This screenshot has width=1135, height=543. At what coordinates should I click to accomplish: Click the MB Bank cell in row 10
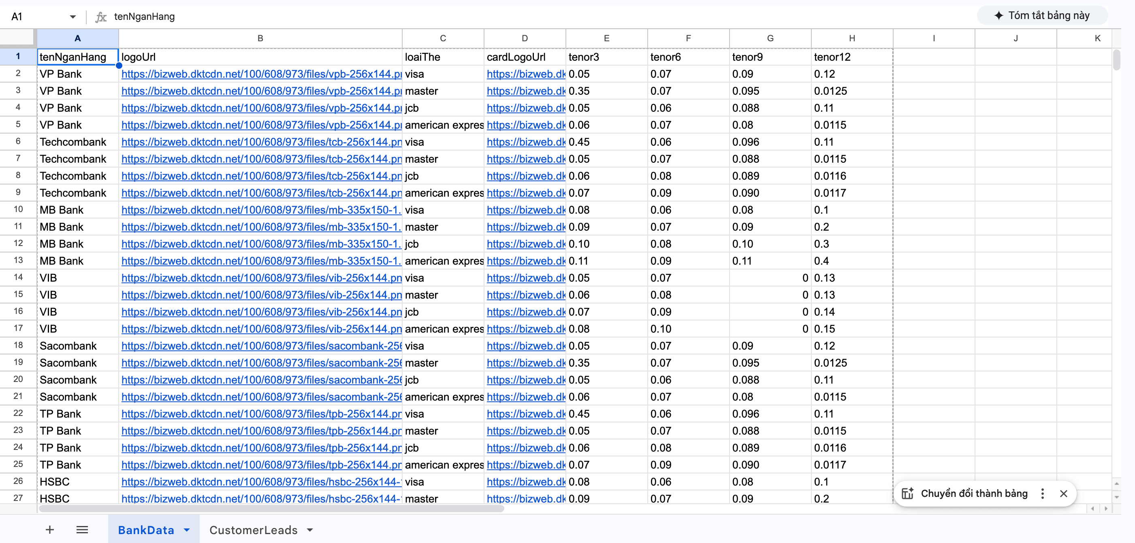[77, 210]
